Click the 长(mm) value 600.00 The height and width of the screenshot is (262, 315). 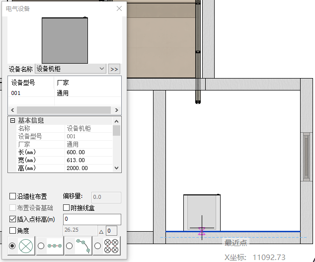pos(88,152)
